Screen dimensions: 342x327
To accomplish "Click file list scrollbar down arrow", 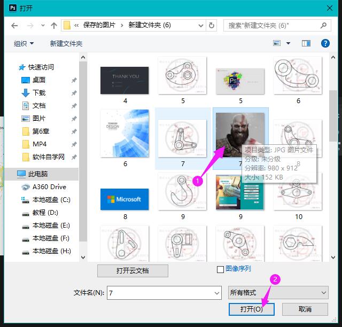I will tap(333, 257).
